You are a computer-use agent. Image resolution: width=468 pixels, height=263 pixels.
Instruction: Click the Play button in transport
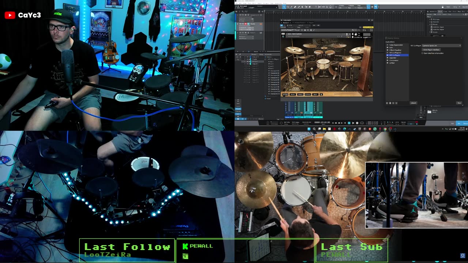pos(353,123)
